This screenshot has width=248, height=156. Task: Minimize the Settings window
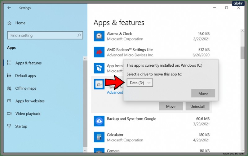[x=215, y=8]
